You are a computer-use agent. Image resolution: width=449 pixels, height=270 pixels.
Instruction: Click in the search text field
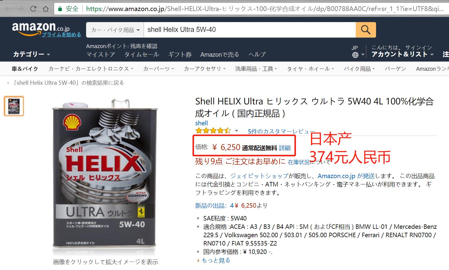(x=250, y=30)
